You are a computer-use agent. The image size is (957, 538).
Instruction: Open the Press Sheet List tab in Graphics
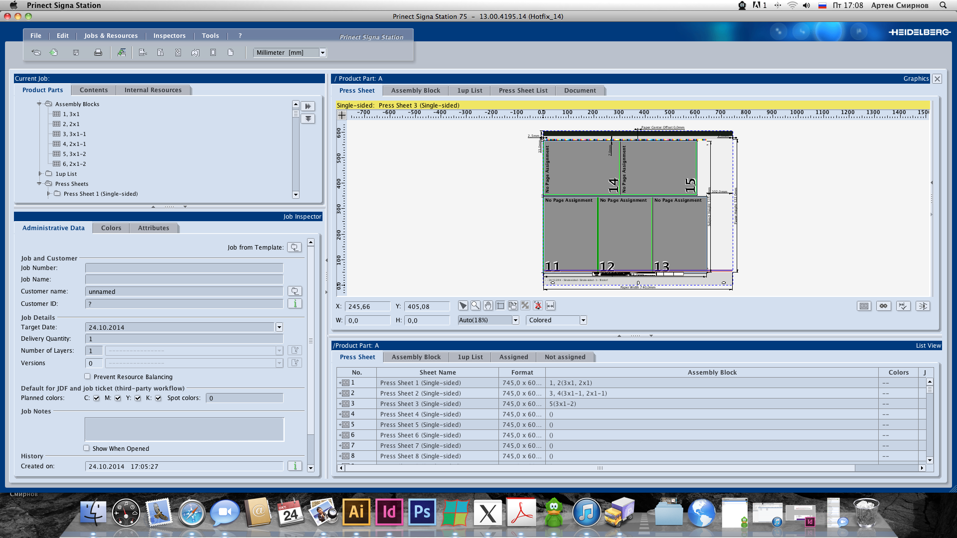523,91
